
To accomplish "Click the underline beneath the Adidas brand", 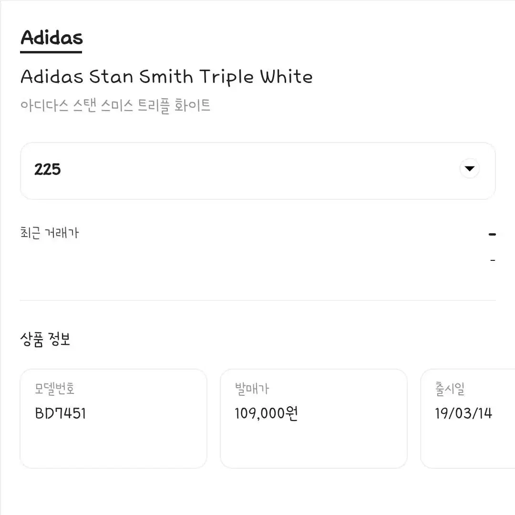I will coord(51,52).
